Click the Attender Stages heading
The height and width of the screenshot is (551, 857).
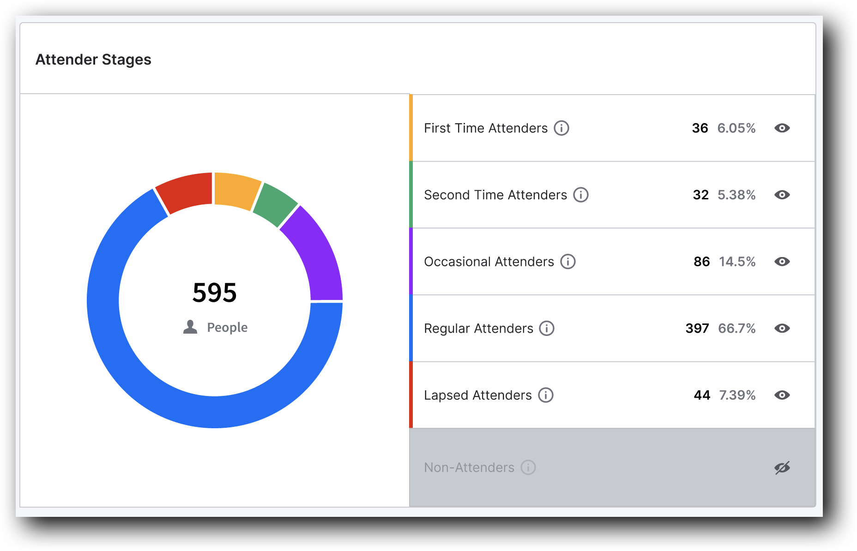[94, 59]
